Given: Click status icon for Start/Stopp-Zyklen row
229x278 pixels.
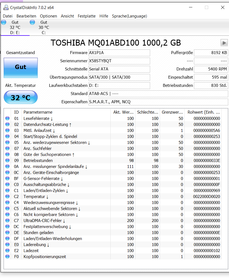Looking at the screenshot, I should tap(7, 136).
